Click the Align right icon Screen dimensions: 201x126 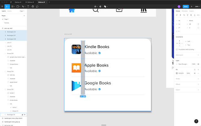(x=184, y=15)
